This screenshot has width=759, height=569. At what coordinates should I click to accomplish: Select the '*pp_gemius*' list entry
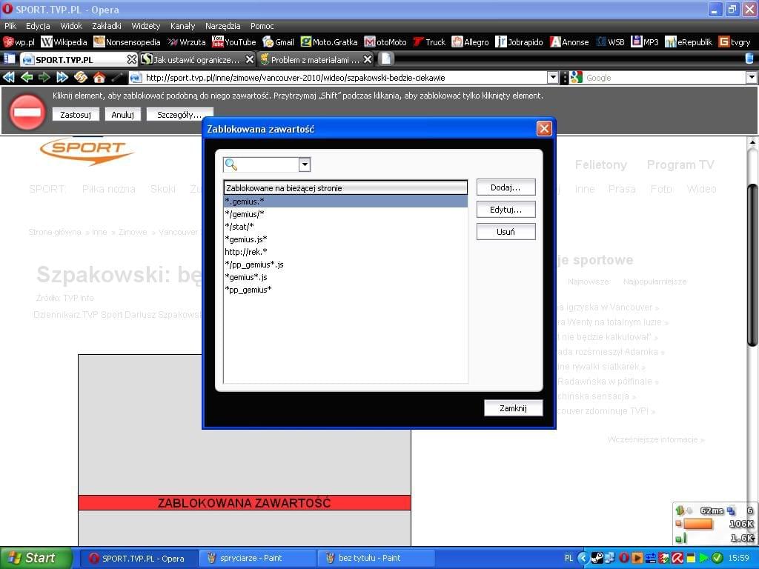coord(345,290)
